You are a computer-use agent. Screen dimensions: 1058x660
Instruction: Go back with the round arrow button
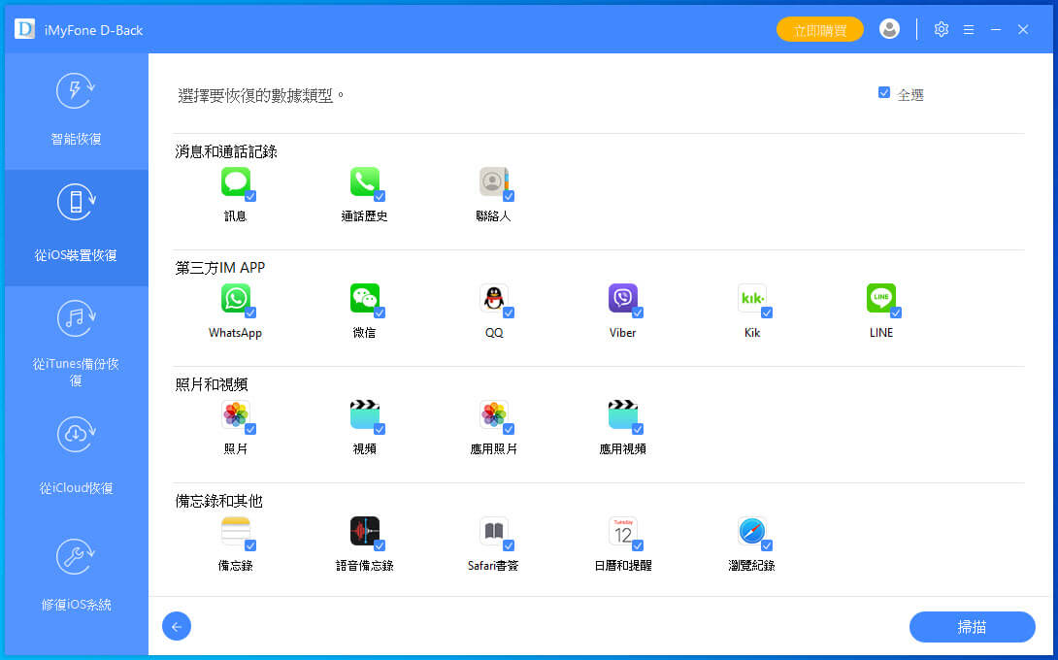[177, 627]
